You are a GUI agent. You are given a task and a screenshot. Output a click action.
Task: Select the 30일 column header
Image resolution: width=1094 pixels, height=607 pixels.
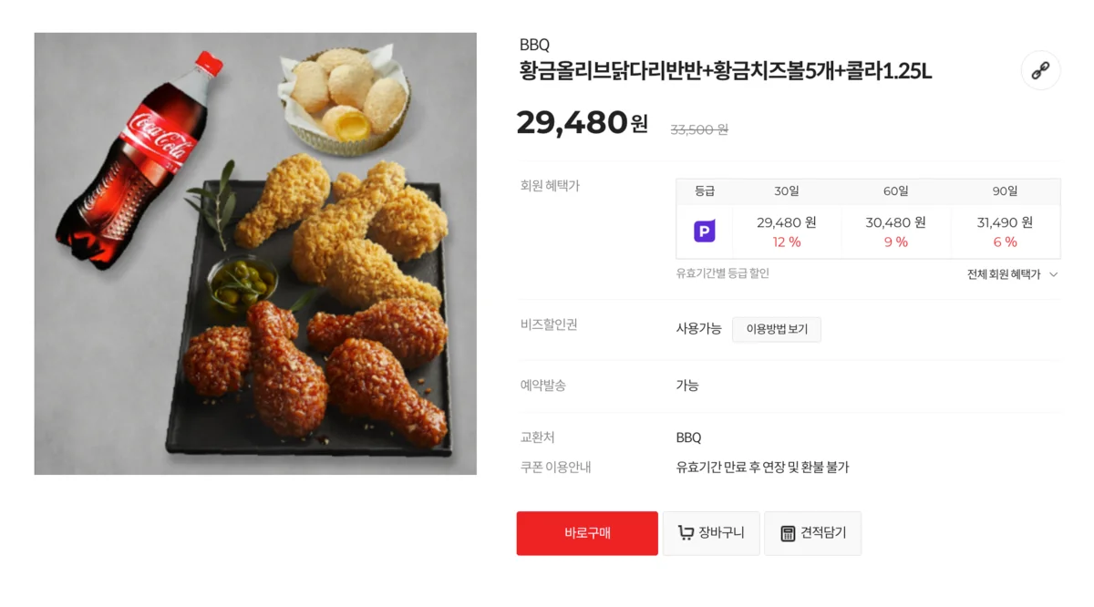[x=788, y=191]
